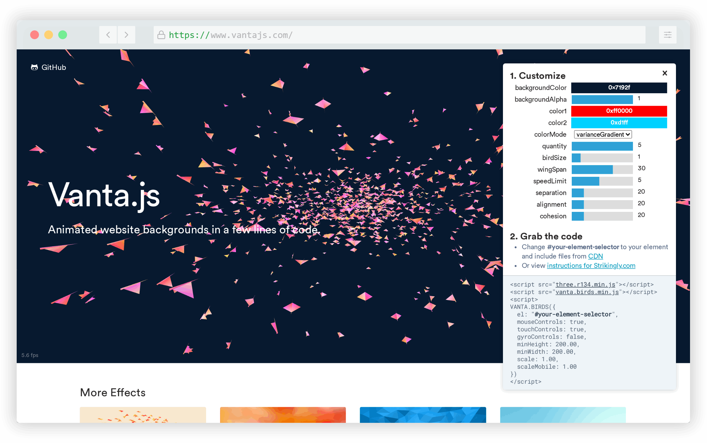Screen dimensions: 707x443
Task: Click the browser forward arrow
Action: [x=126, y=35]
